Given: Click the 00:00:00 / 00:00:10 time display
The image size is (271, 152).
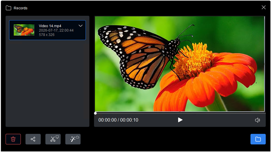Looking at the screenshot, I should click(118, 120).
